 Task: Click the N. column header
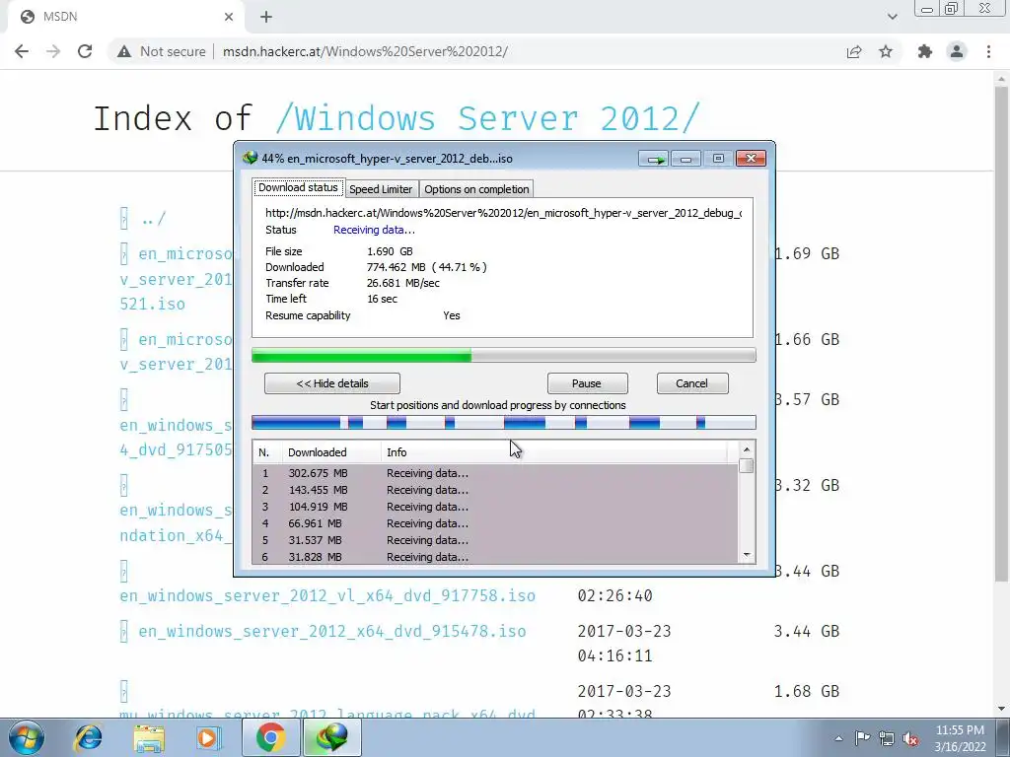coord(266,452)
